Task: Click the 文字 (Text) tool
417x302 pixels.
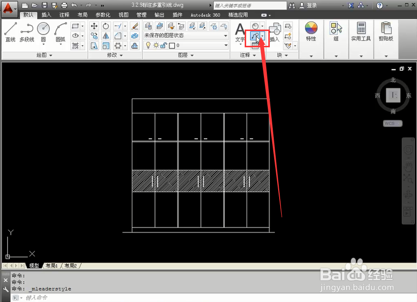Action: (x=240, y=33)
